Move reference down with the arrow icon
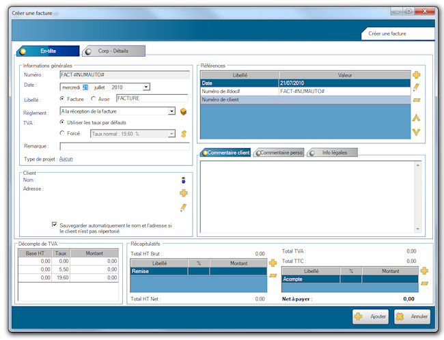444x340 pixels. [416, 132]
